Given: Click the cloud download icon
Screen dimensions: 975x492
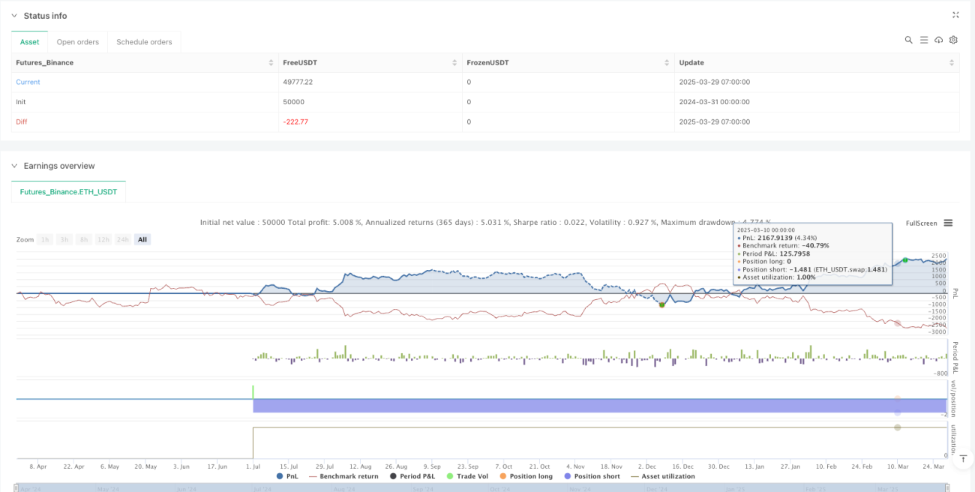Looking at the screenshot, I should click(x=939, y=40).
